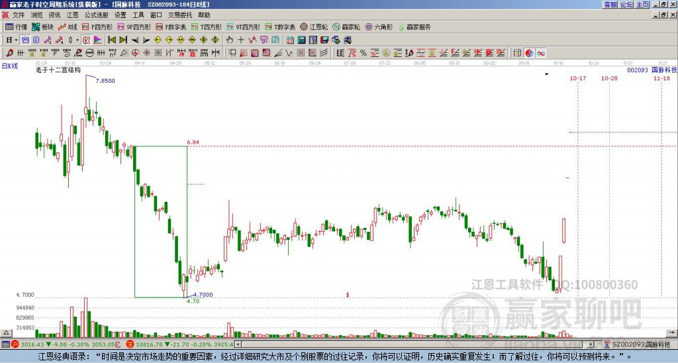678x363 pixels.
Task: Open the 文件 menu
Action: pyautogui.click(x=18, y=15)
